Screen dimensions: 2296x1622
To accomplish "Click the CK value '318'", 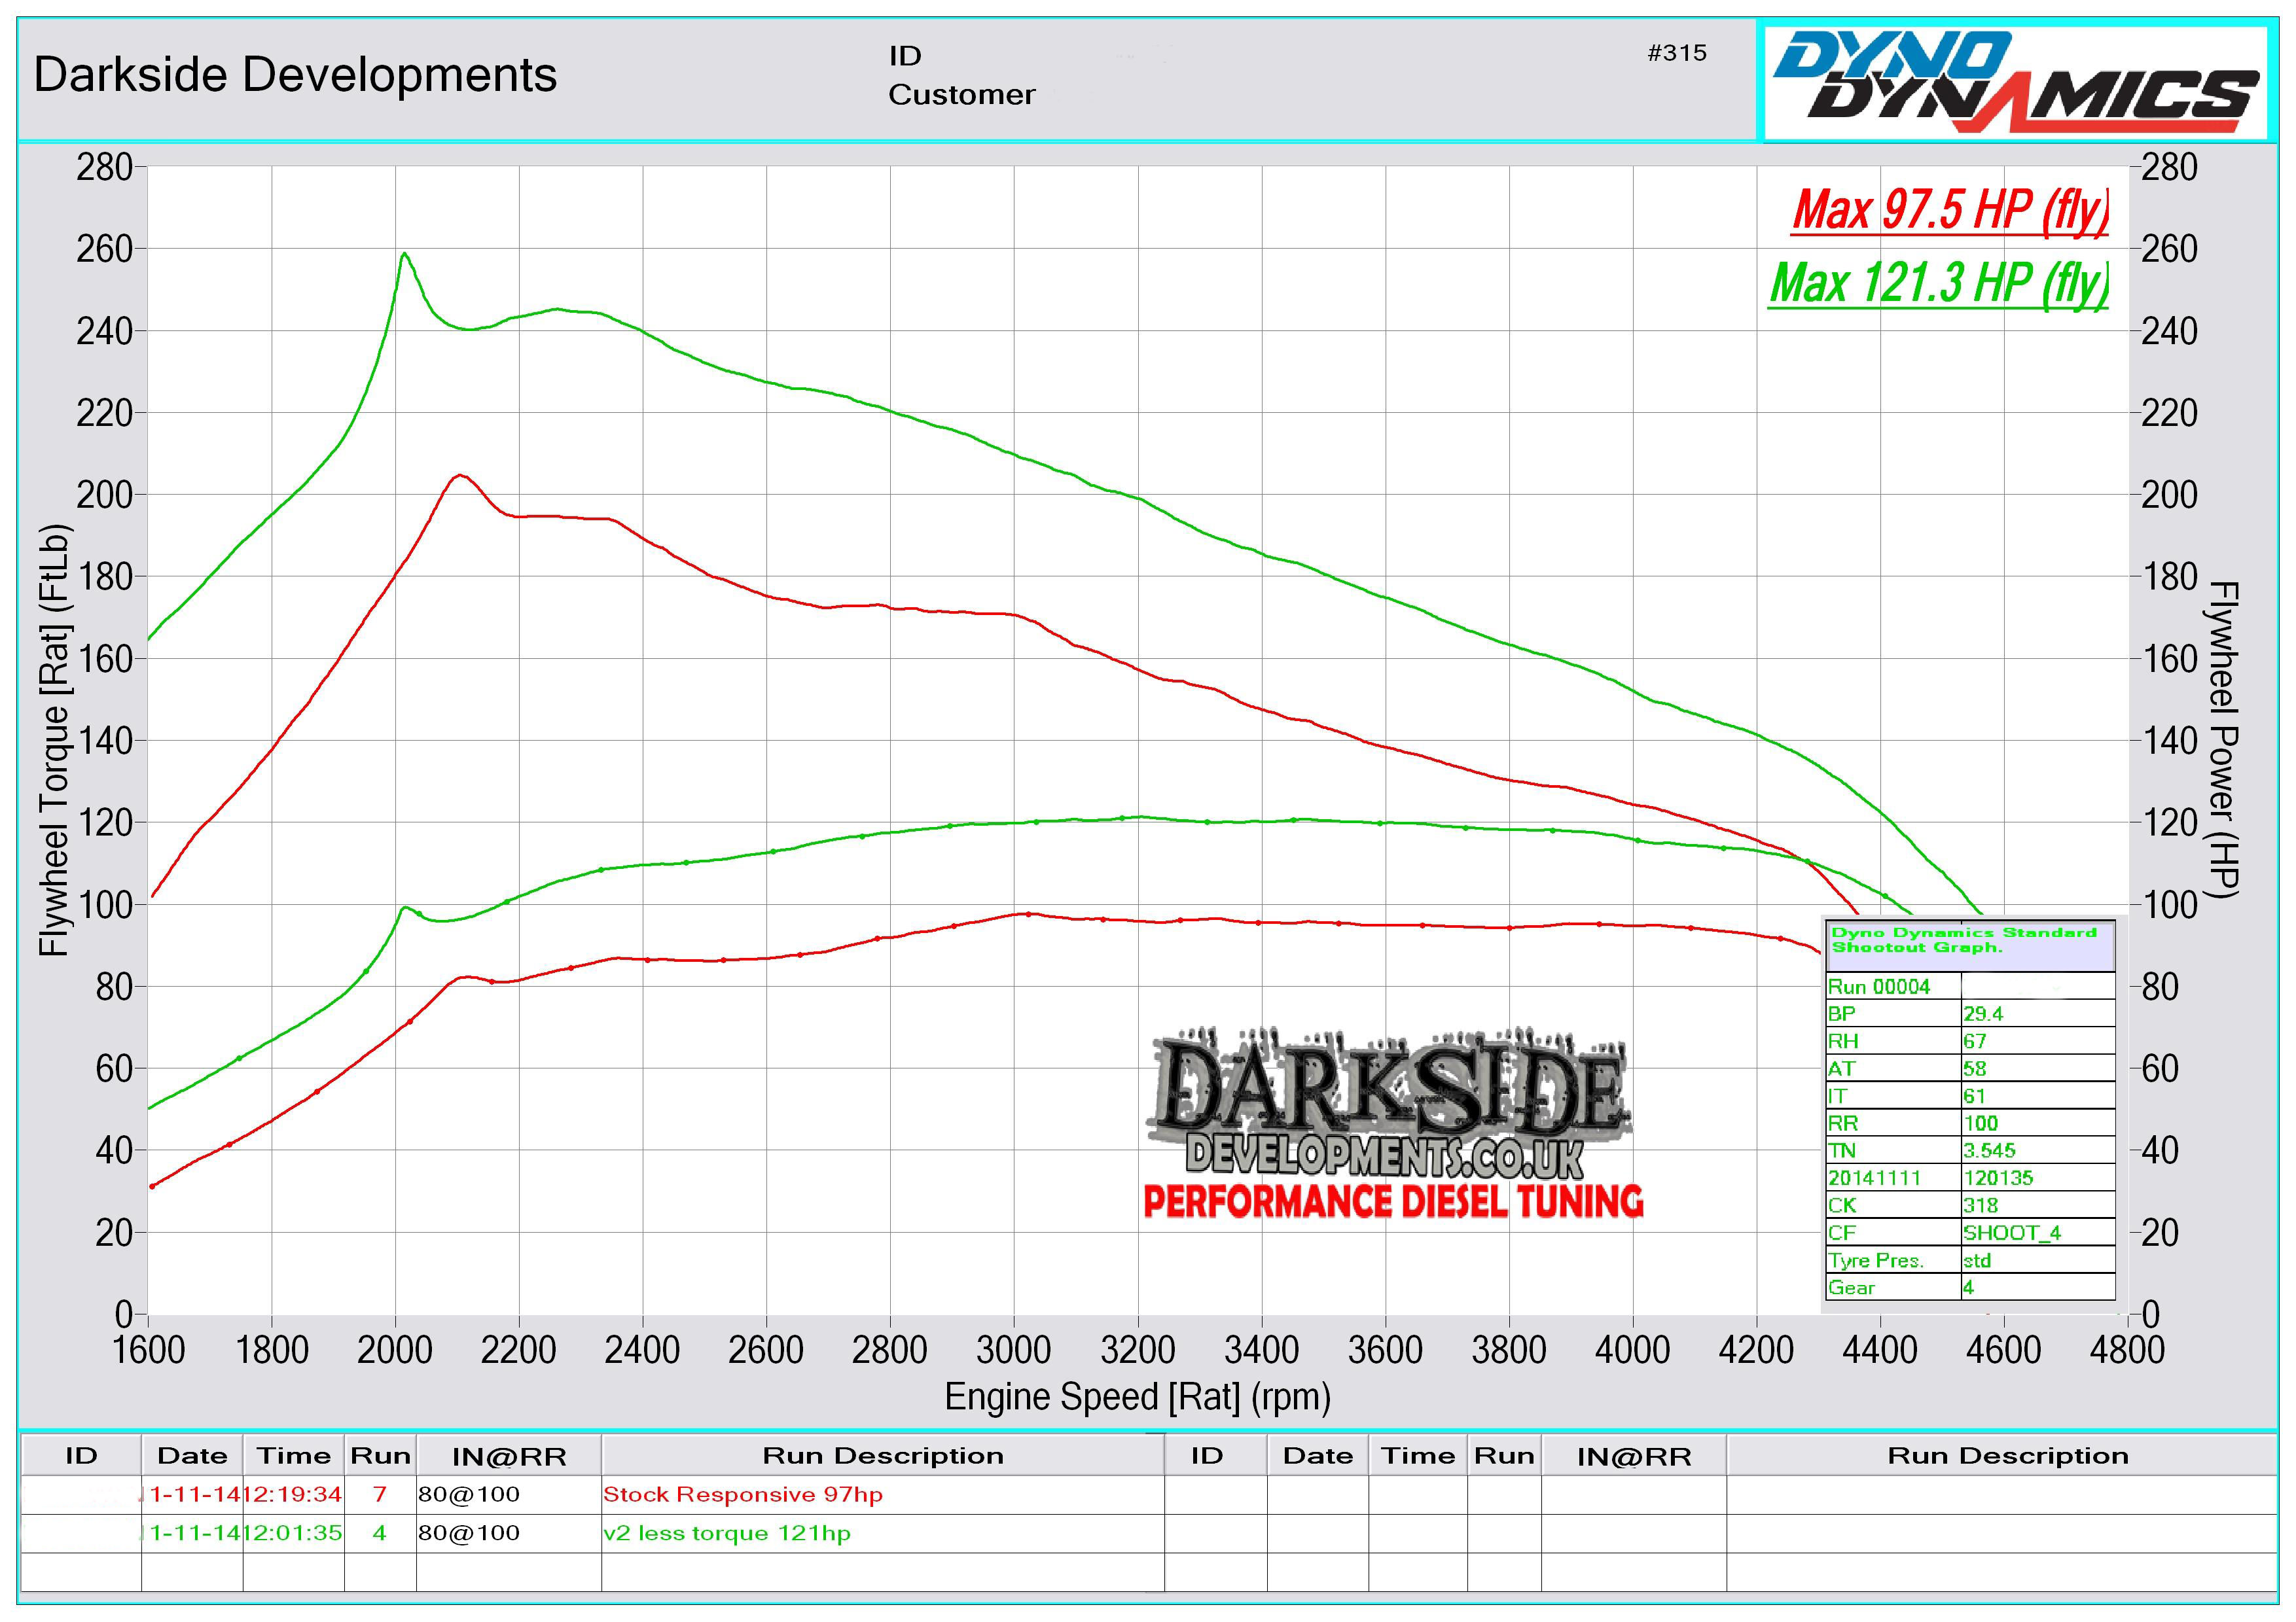I will (x=1980, y=1205).
